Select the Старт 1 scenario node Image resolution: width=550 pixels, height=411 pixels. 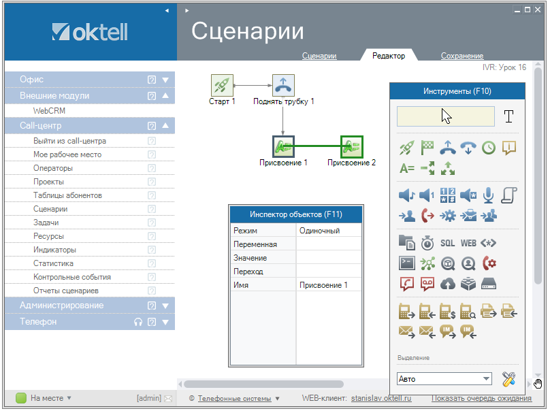(222, 86)
